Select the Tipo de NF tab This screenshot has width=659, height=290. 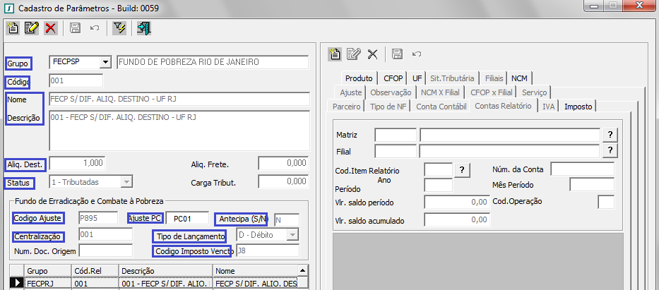[x=388, y=107]
